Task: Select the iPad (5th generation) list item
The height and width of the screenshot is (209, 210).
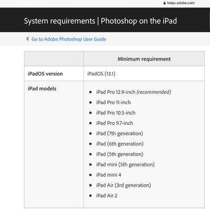Action: 120,154
